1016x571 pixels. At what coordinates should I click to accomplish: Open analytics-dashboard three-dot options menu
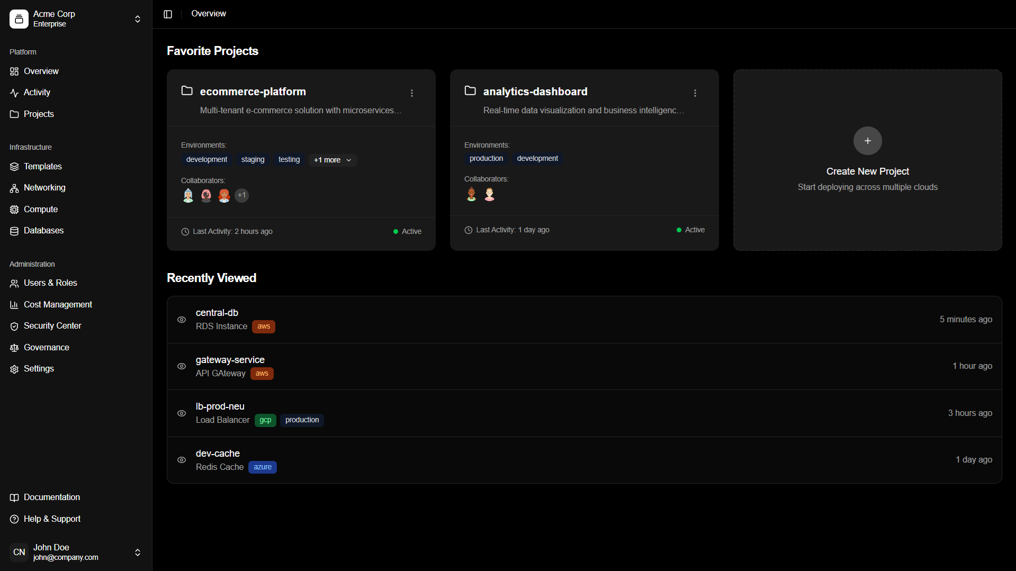tap(695, 93)
